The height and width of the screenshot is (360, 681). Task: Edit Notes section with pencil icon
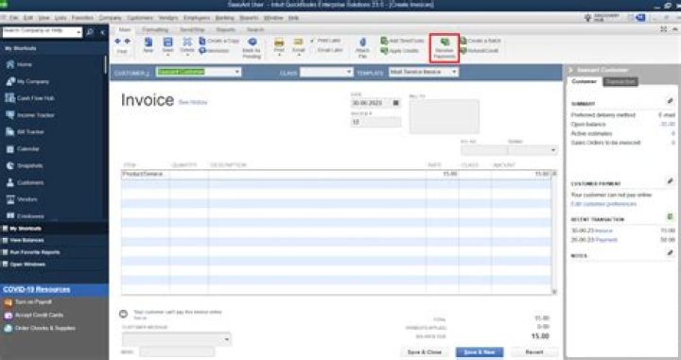(671, 252)
